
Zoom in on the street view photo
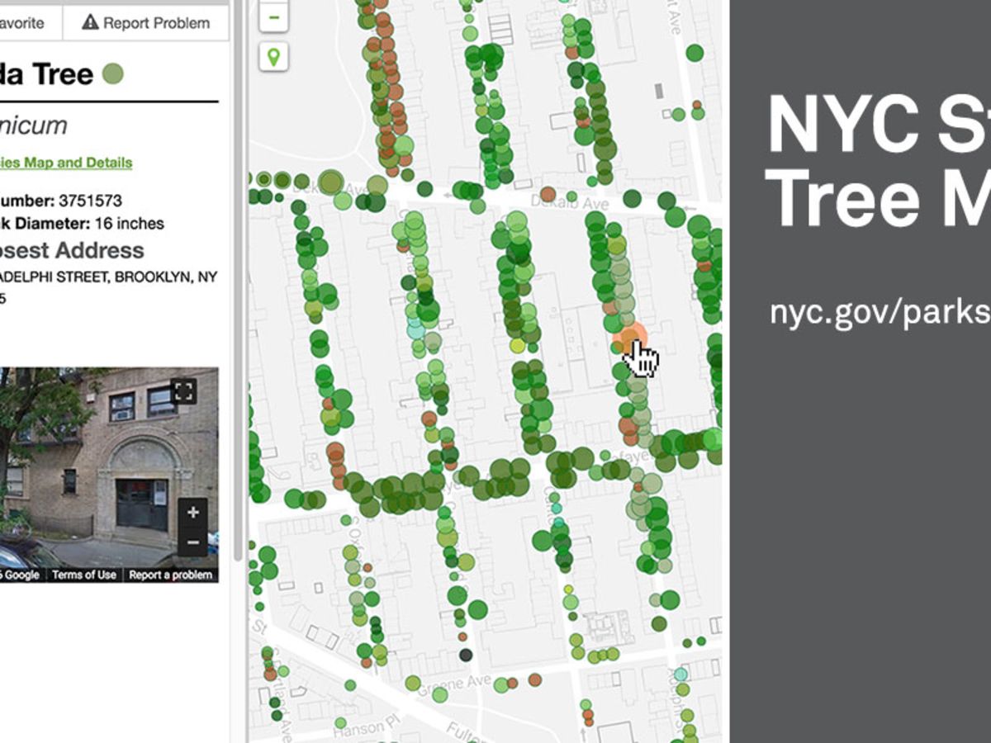(192, 513)
